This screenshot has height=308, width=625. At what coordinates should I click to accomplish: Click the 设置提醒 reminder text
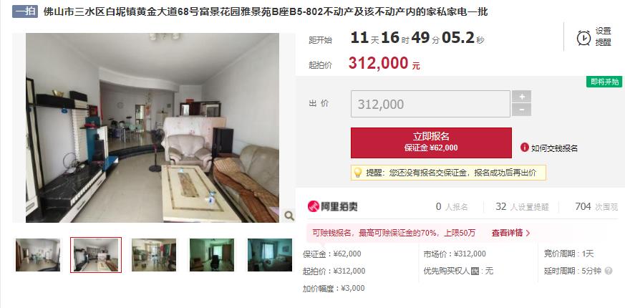[x=603, y=37]
